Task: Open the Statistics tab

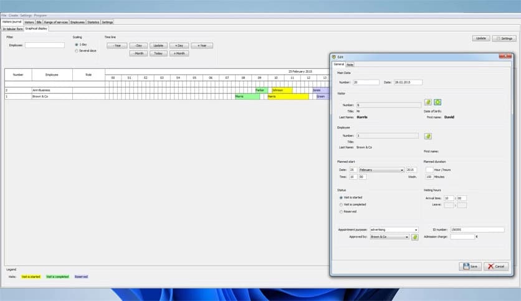Action: pos(93,22)
